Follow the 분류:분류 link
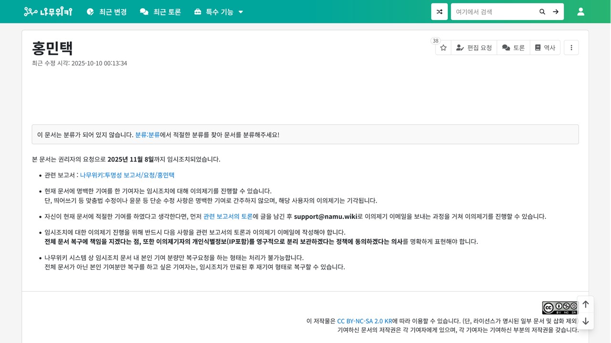Image resolution: width=611 pixels, height=343 pixels. click(147, 134)
